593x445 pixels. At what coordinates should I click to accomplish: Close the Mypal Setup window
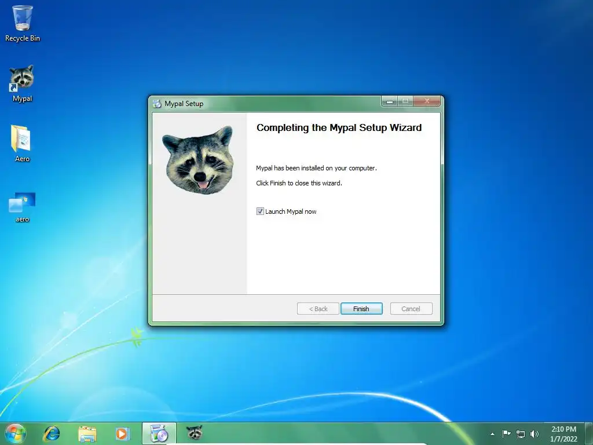427,101
